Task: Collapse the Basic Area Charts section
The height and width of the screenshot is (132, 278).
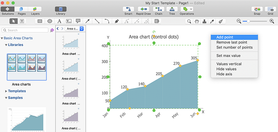Action: coord(2,38)
